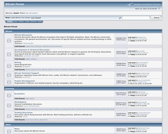The image size is (168, 134).
Task: Click the Bitcoin Technical Support board icon
Action: 9,75
